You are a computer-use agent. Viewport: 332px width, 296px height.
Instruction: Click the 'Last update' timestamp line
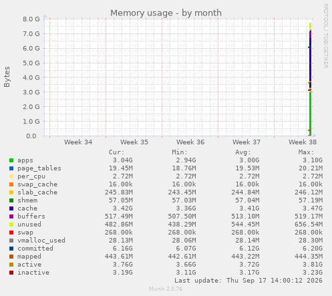tap(248, 281)
